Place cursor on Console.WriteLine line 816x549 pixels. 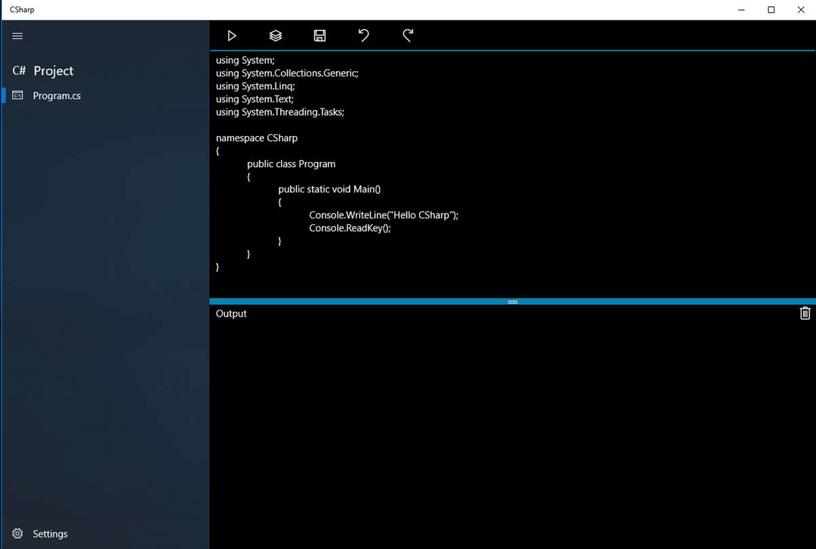pos(384,215)
